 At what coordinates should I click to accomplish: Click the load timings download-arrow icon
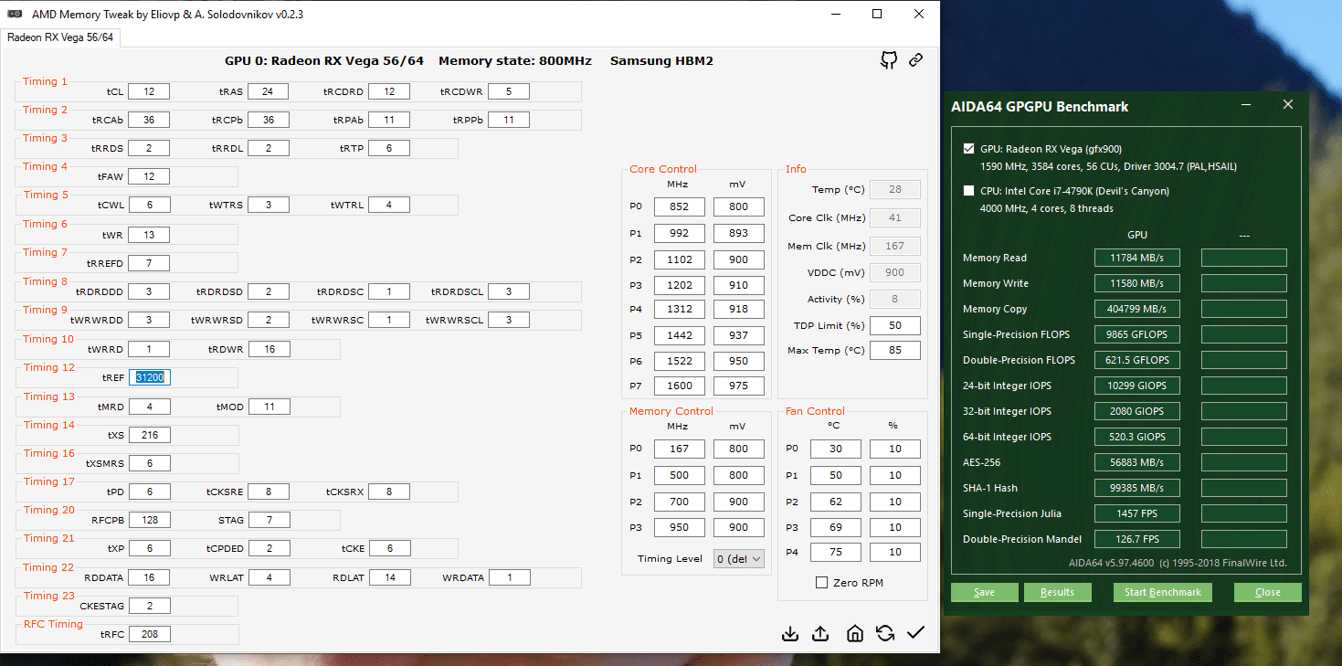790,633
